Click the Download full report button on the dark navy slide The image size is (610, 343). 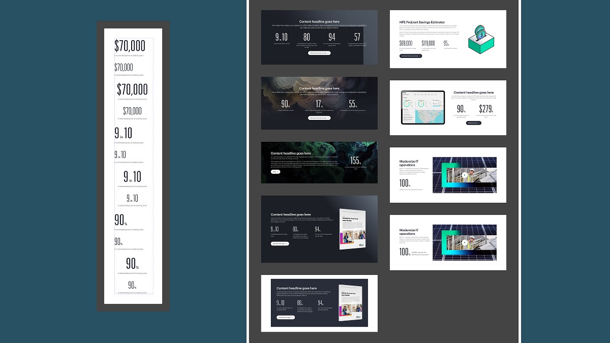(x=286, y=317)
